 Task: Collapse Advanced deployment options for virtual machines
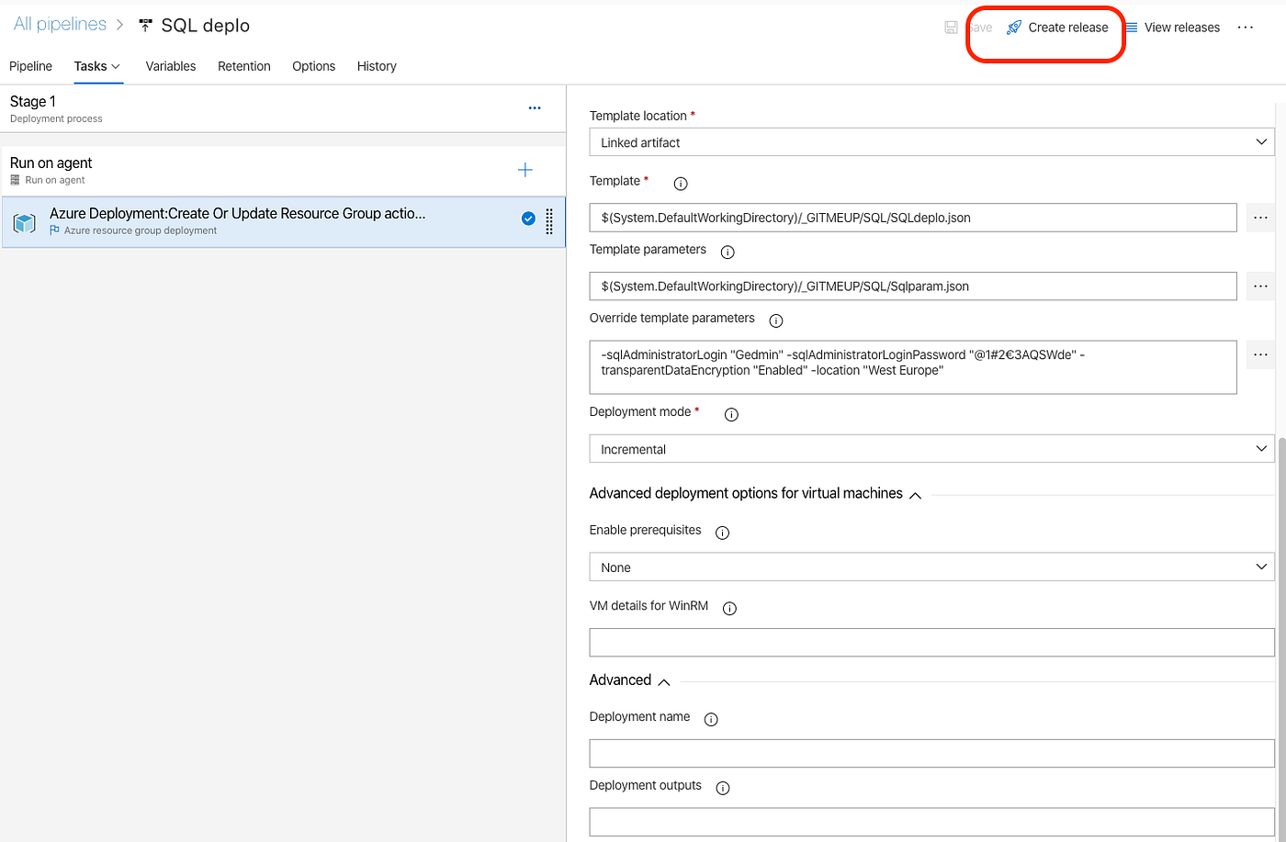[x=914, y=494]
